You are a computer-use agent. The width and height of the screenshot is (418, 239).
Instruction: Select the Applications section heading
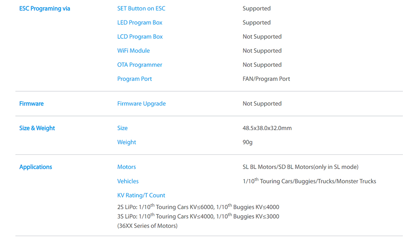tap(36, 167)
